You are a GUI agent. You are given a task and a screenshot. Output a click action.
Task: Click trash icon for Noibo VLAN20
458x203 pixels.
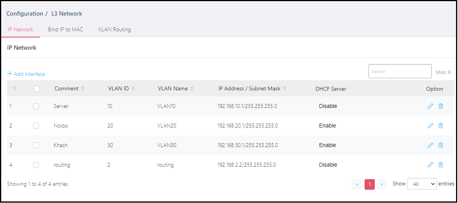pos(441,126)
